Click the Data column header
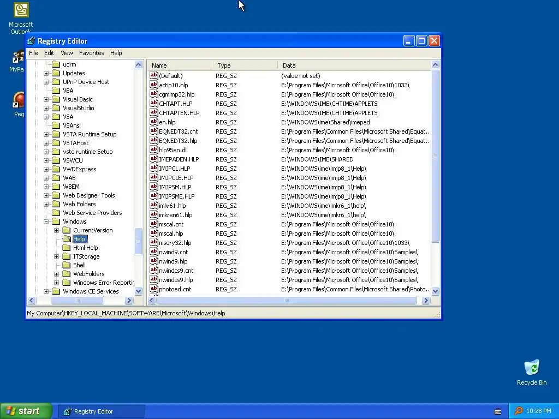The image size is (559, 419). [354, 65]
